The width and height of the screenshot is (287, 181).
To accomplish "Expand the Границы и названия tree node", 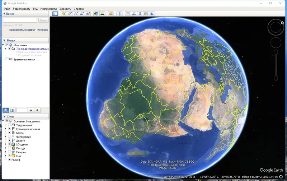I will pyautogui.click(x=5, y=129).
